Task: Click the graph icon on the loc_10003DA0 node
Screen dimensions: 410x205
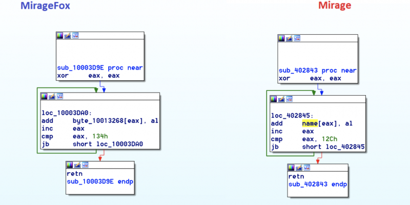Action: click(59, 96)
